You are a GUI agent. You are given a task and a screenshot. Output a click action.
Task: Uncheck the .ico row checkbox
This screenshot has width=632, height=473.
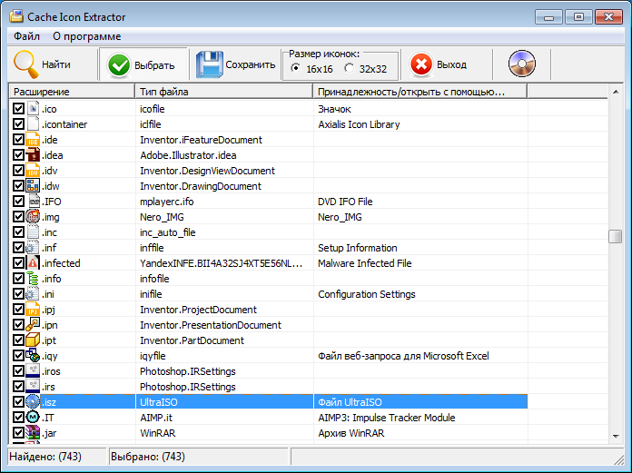18,109
